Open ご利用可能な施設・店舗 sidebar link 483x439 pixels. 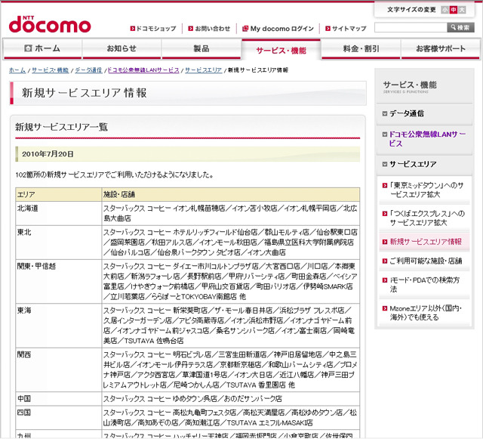tap(426, 261)
